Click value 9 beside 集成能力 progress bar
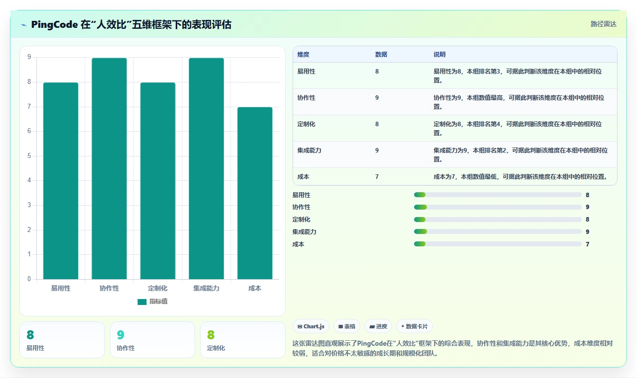 588,232
